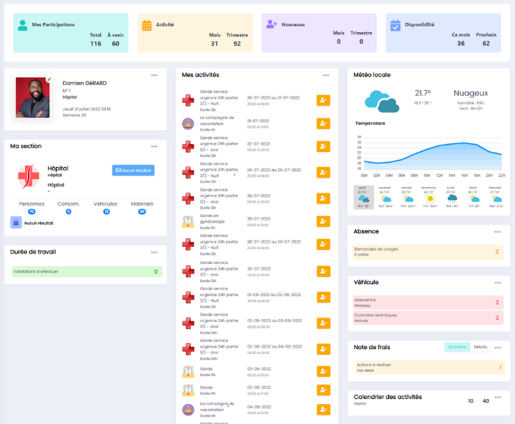Open Durée de travail options menu

point(154,252)
